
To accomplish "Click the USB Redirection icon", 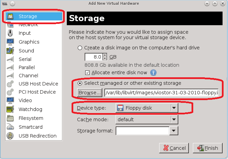I will [10, 136].
